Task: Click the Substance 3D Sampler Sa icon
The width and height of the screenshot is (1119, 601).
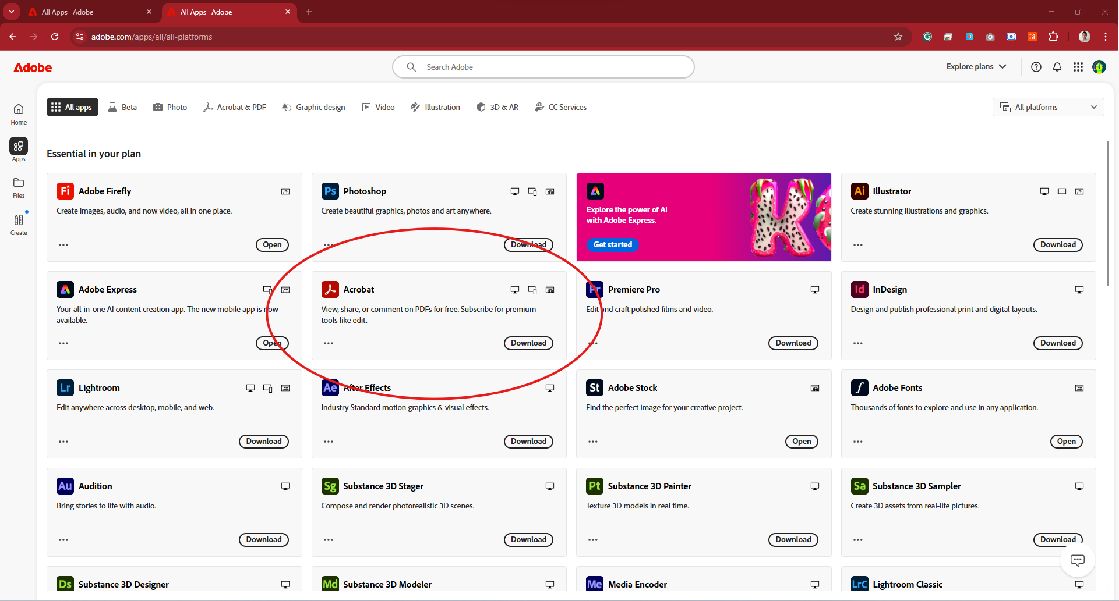Action: [859, 486]
